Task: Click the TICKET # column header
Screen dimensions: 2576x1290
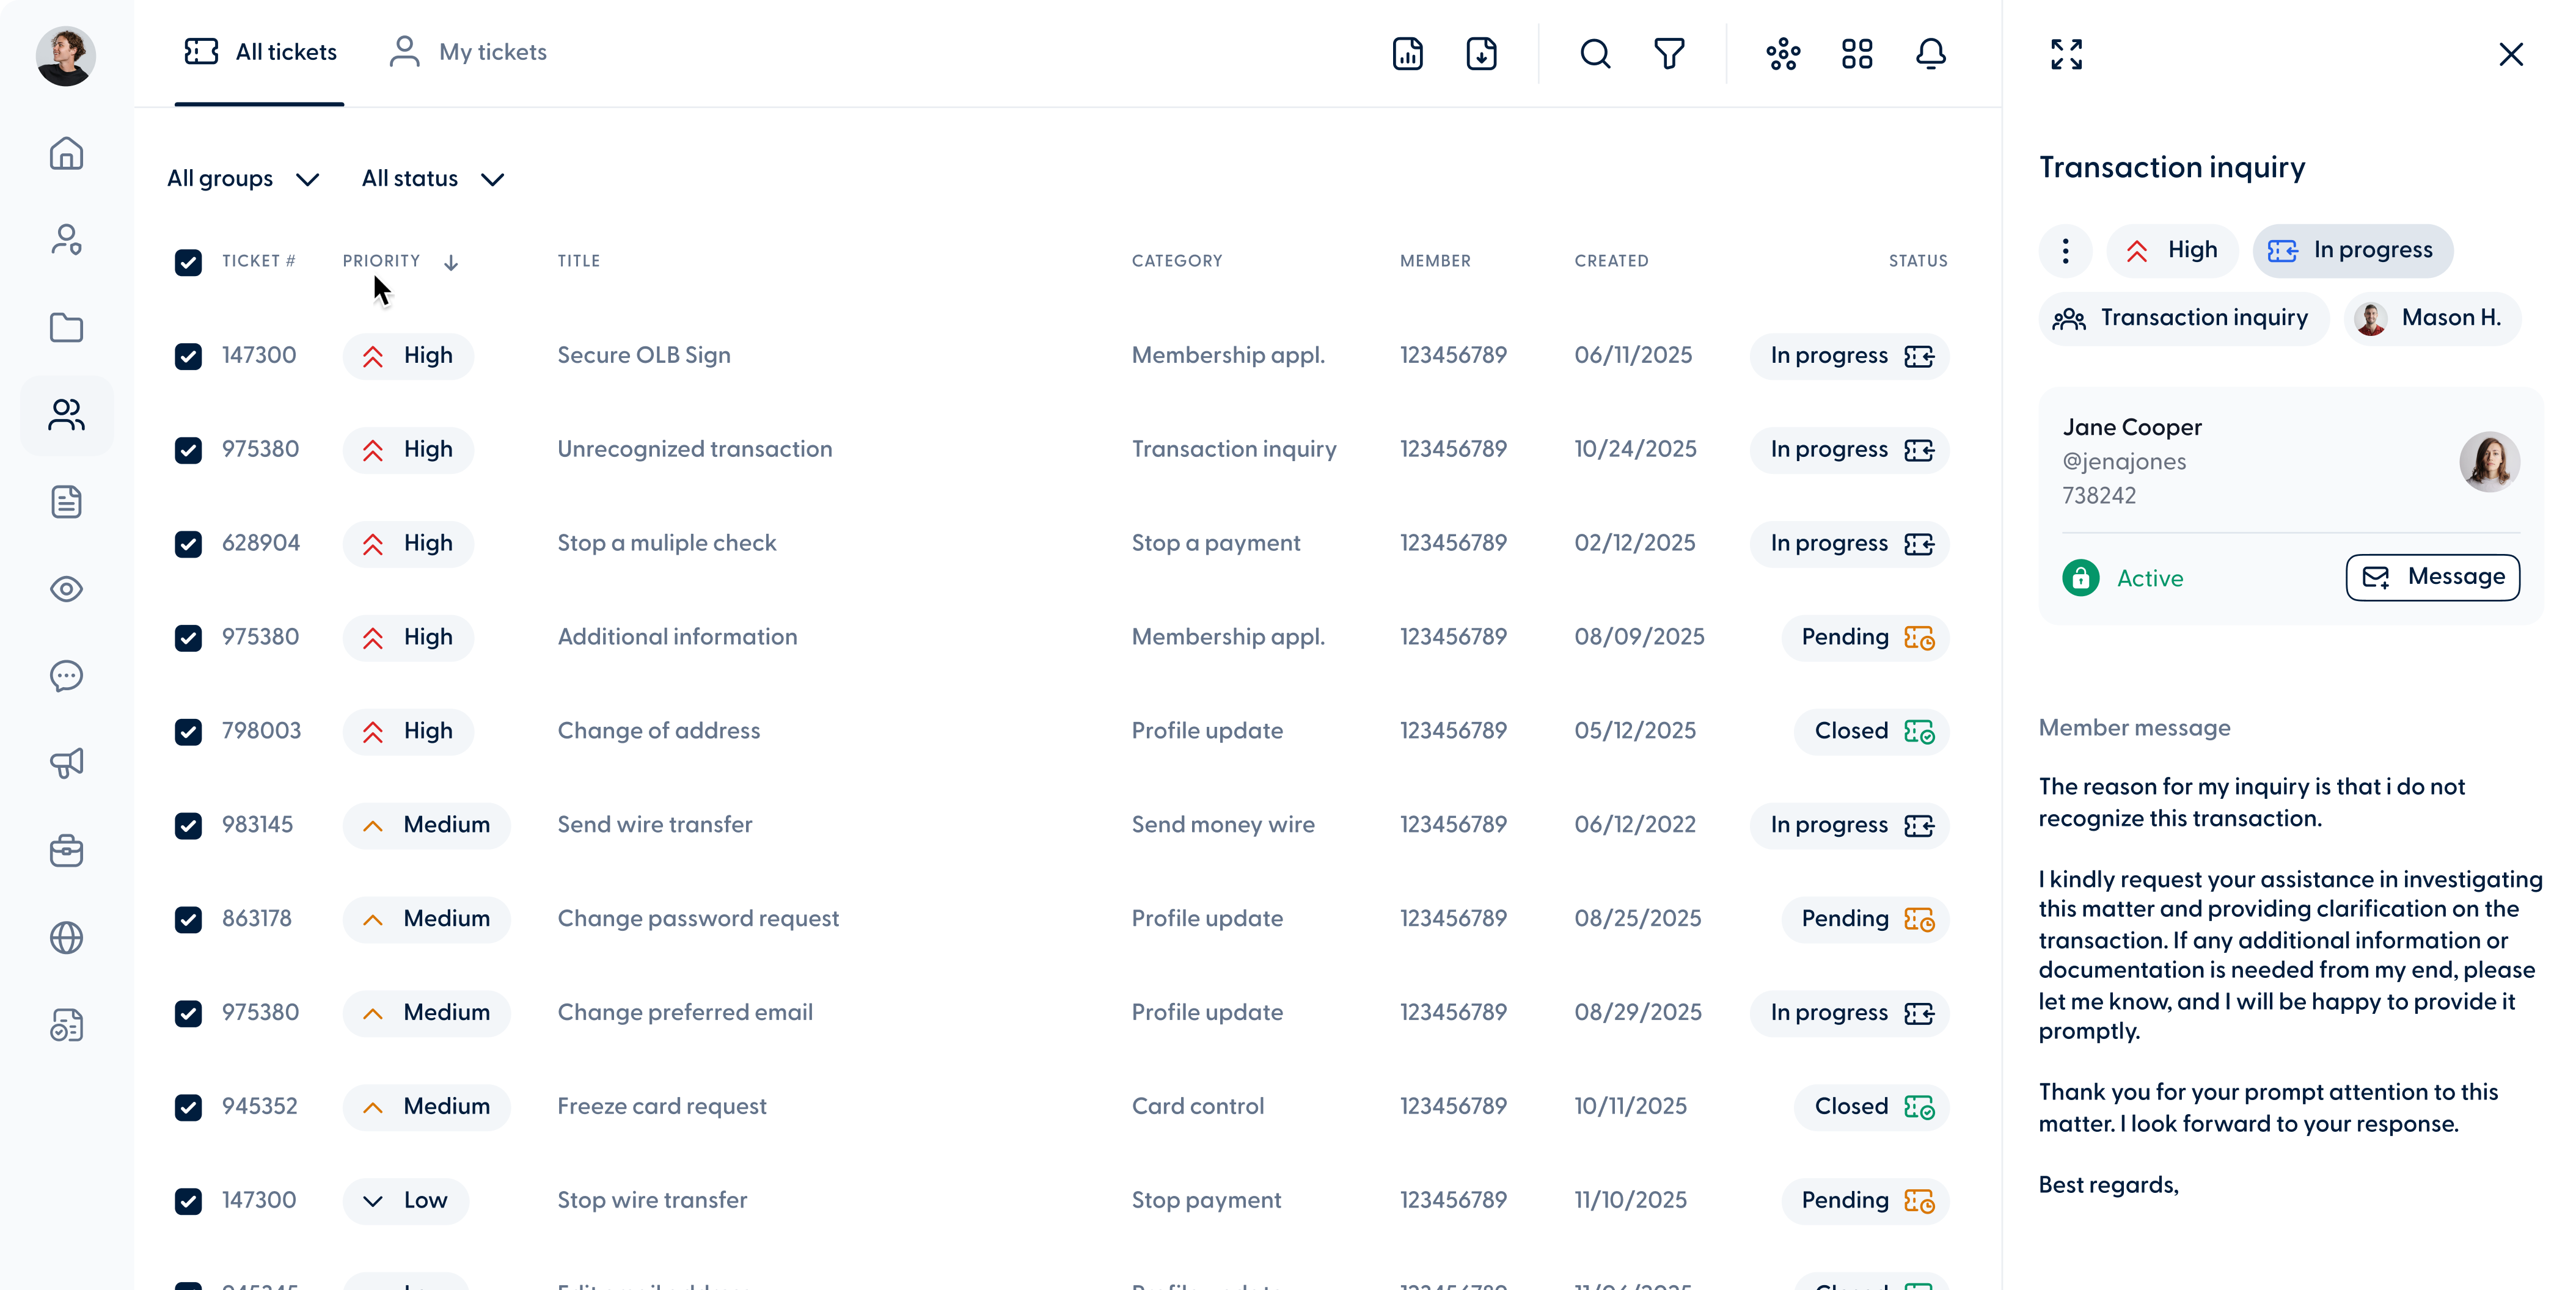Action: pos(259,261)
